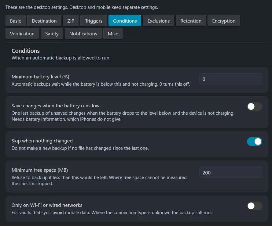Image resolution: width=272 pixels, height=226 pixels.
Task: Disable Skip when nothing changed toggle
Action: [255, 142]
